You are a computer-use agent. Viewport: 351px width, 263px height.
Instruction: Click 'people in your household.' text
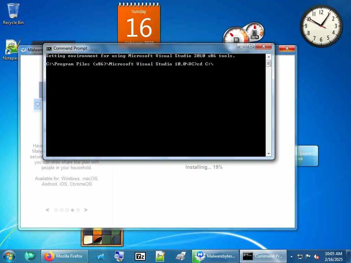66,167
